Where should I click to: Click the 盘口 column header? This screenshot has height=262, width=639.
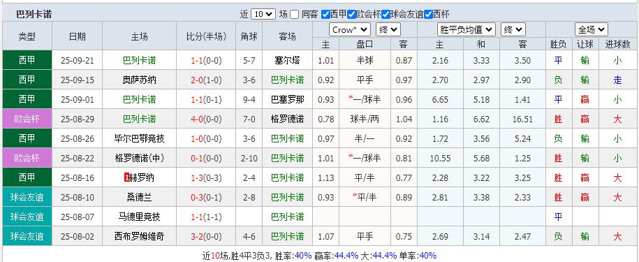click(x=365, y=44)
